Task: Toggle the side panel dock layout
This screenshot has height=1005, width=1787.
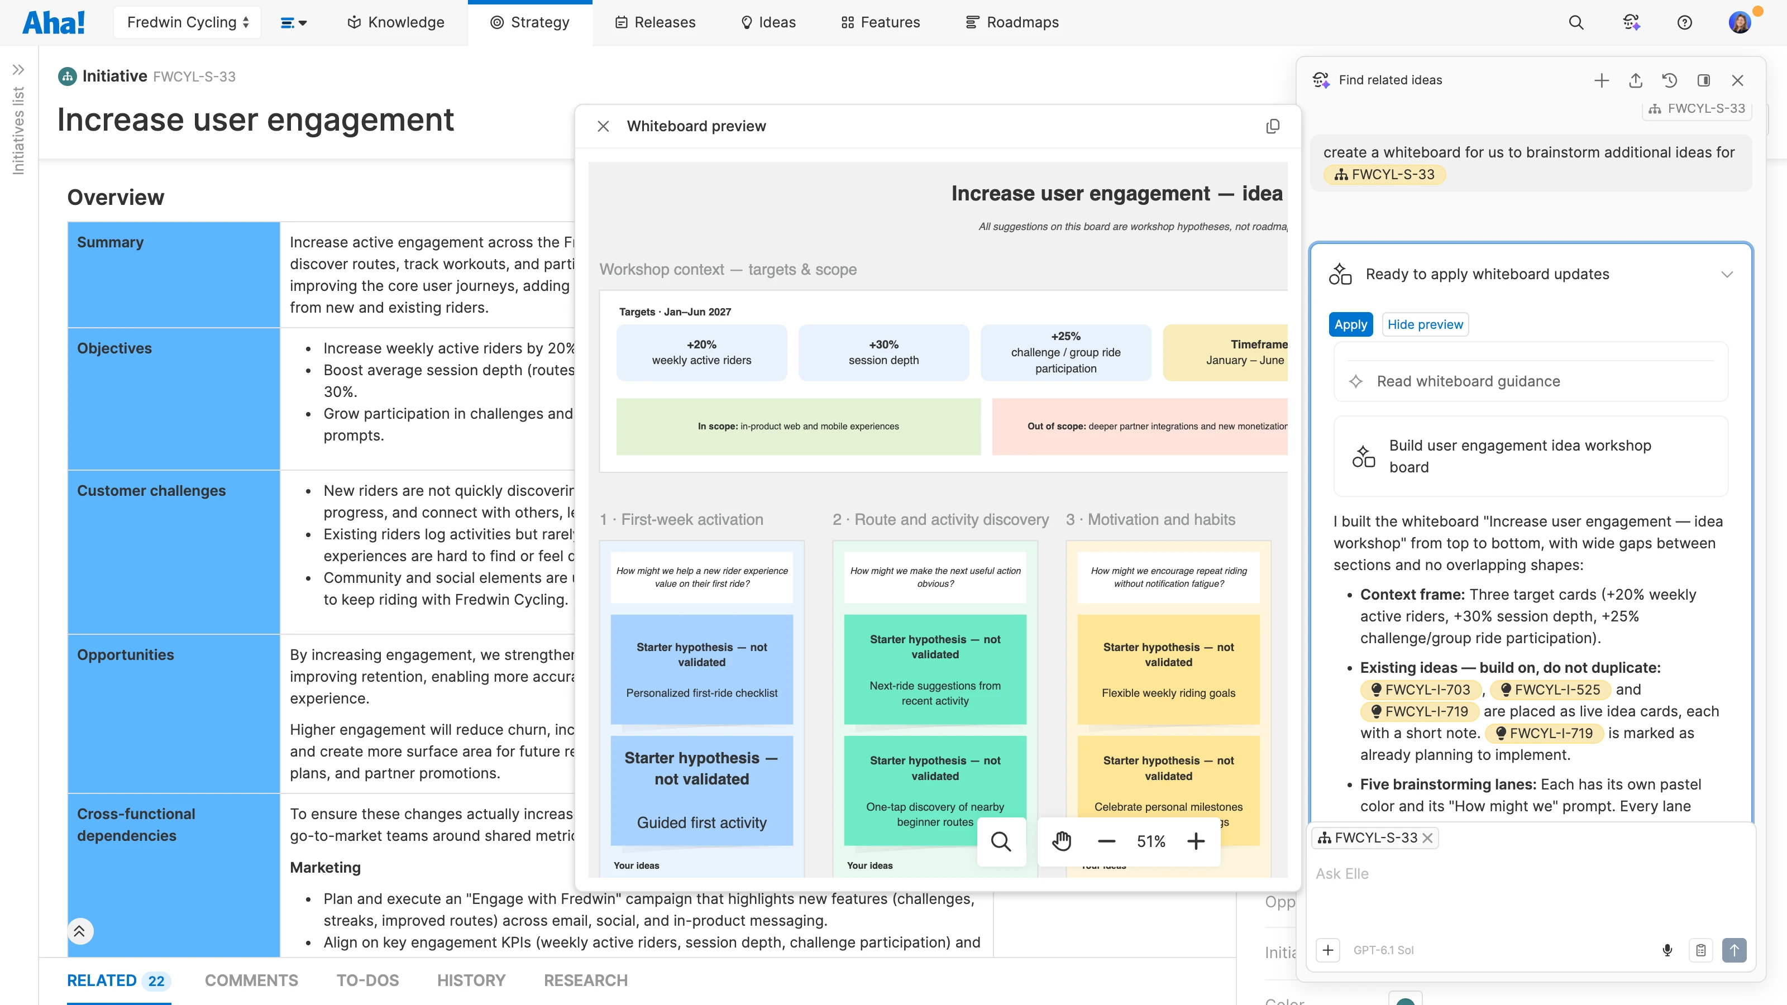Action: tap(1704, 80)
